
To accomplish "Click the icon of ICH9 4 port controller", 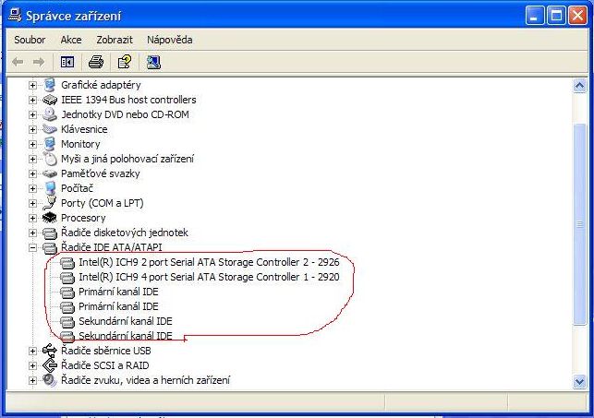I will tap(67, 277).
